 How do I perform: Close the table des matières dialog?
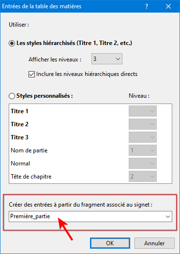(168, 6)
